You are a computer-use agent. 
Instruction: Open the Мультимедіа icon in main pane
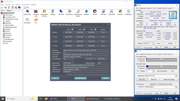69,12
